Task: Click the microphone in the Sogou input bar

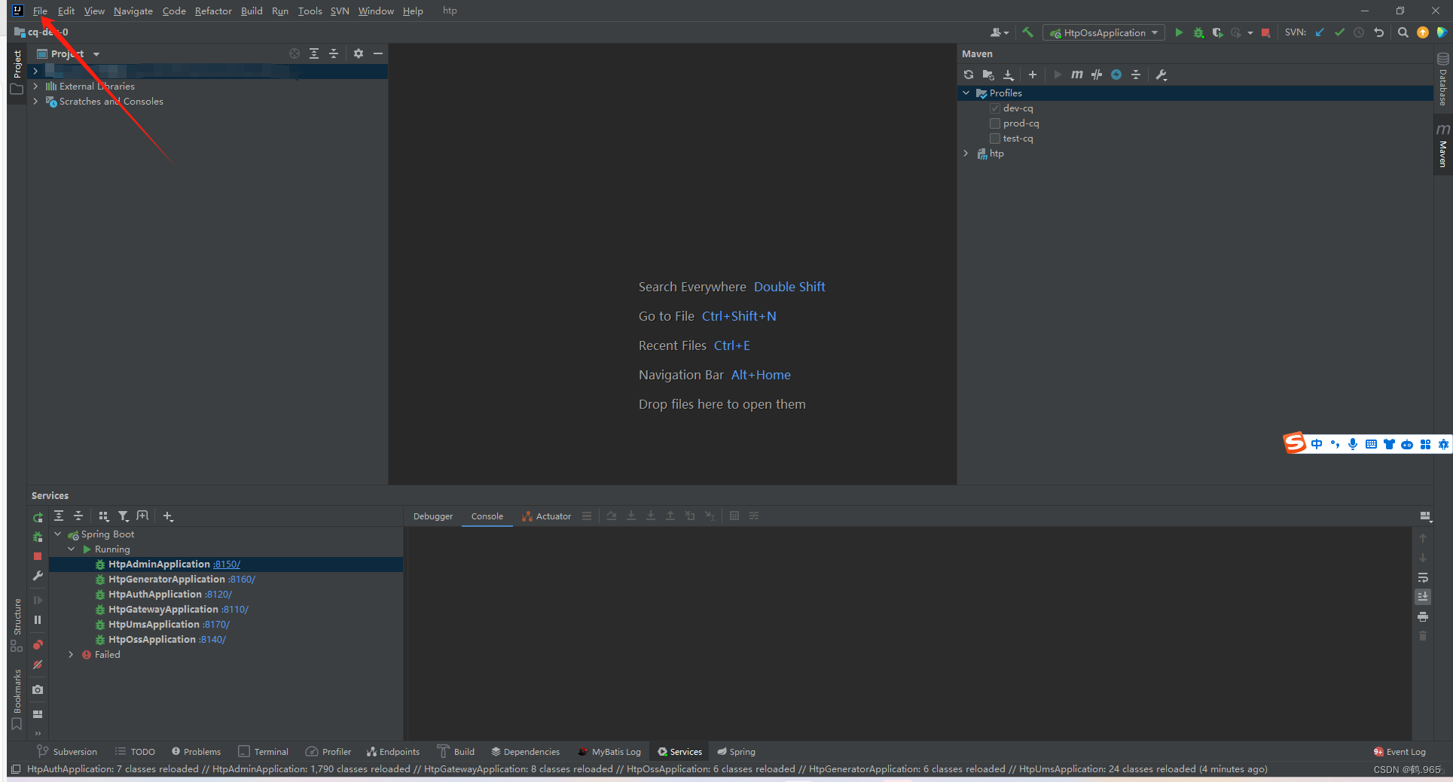Action: [1352, 443]
